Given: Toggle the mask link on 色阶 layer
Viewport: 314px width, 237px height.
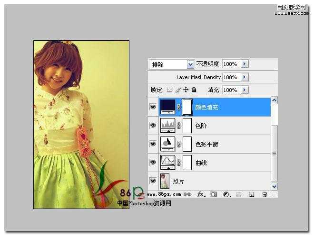Looking at the screenshot, I should [x=178, y=126].
